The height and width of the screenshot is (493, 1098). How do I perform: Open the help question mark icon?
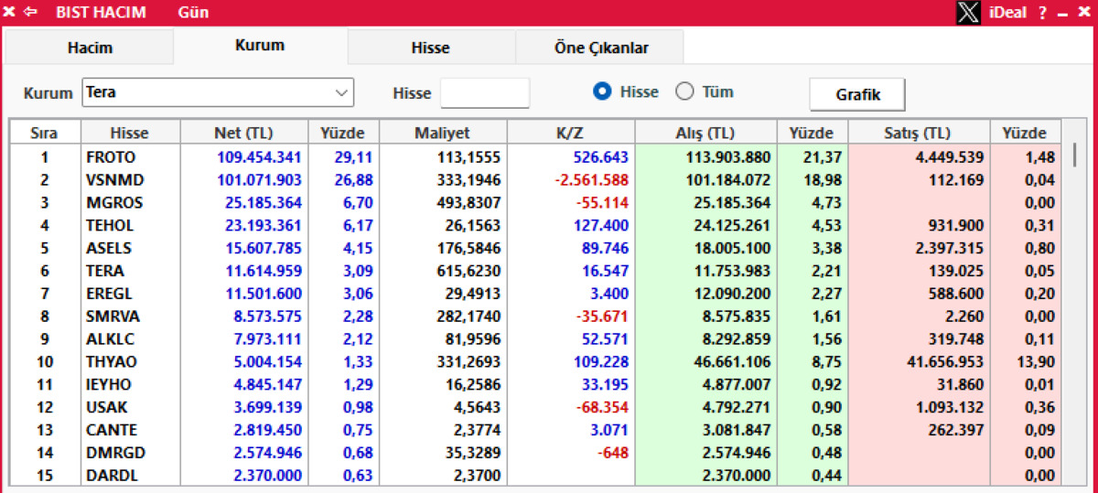pos(1042,13)
